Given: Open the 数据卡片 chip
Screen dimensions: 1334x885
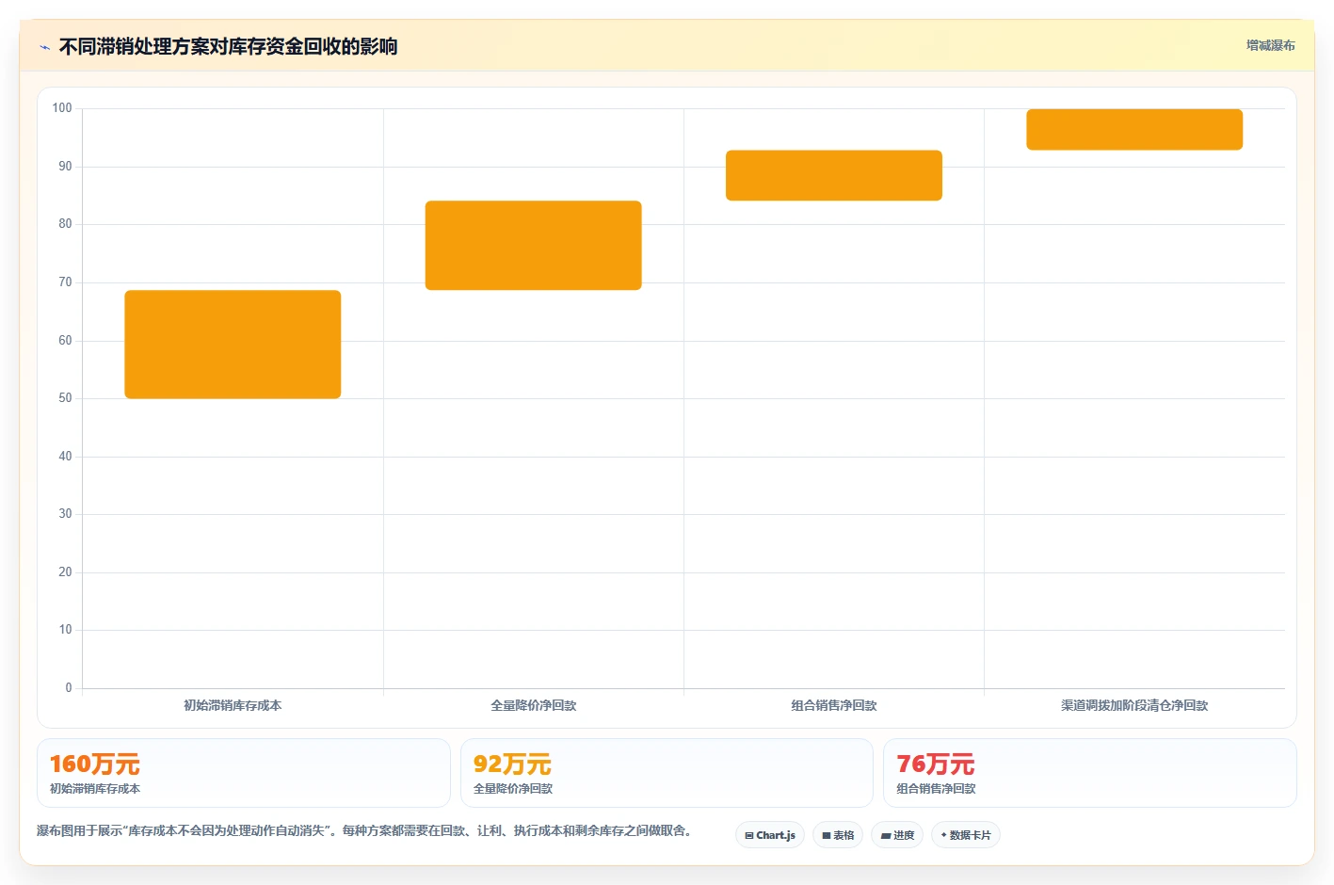Looking at the screenshot, I should tap(966, 835).
